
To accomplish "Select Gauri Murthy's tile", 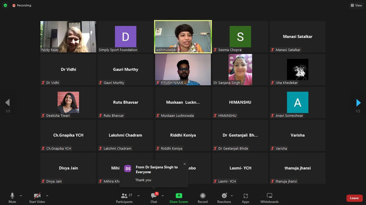I will point(125,69).
